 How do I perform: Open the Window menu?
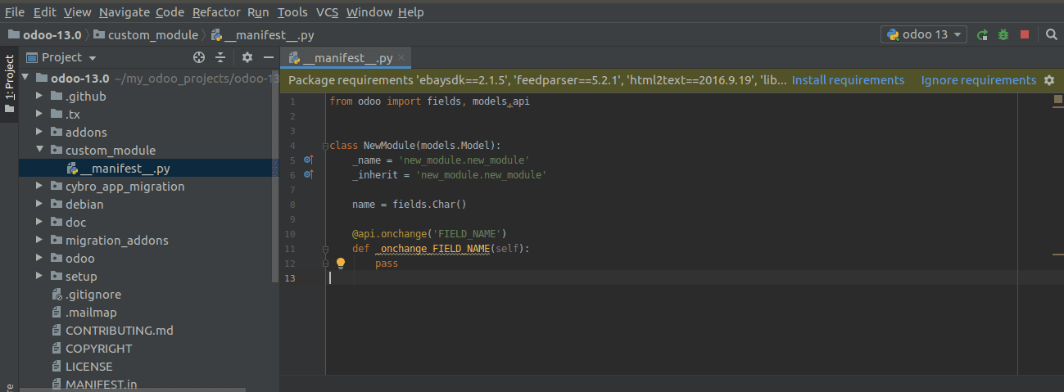[369, 12]
